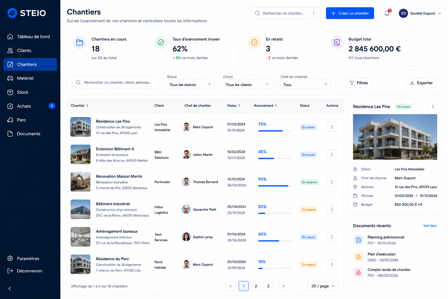Click the Plan d'exécution DWG file icon
This screenshot has width=448, height=299.
click(x=358, y=257)
